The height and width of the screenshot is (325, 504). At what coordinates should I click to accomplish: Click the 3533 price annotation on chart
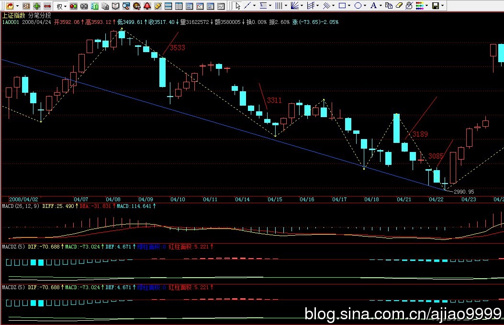click(x=177, y=48)
